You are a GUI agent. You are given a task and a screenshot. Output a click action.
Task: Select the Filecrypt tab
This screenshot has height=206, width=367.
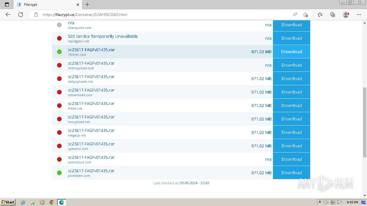[48, 5]
